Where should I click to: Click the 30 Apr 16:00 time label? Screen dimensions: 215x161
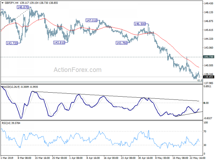[x=145, y=158]
